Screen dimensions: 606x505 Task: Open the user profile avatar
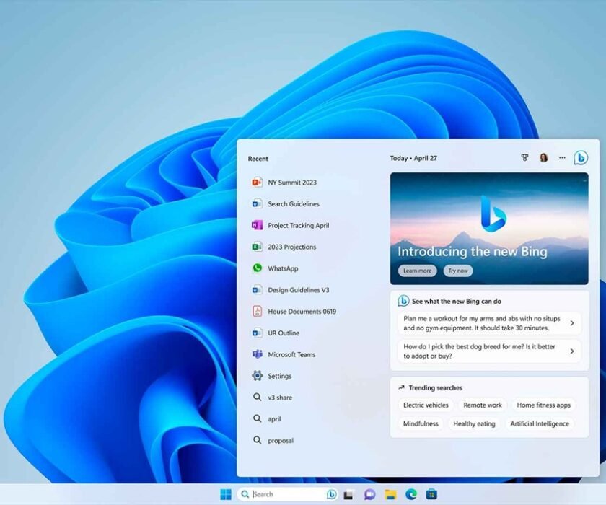[x=544, y=158]
